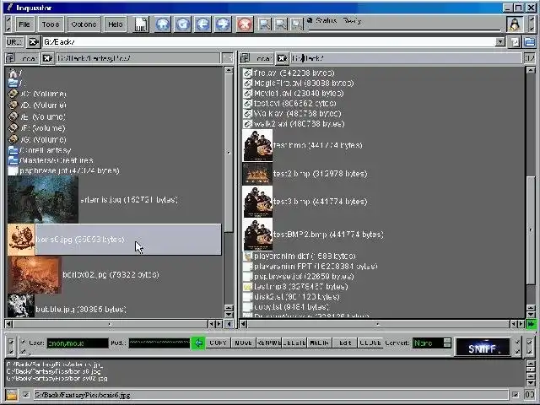
Task: Click the floppy disk save icon
Action: click(141, 24)
